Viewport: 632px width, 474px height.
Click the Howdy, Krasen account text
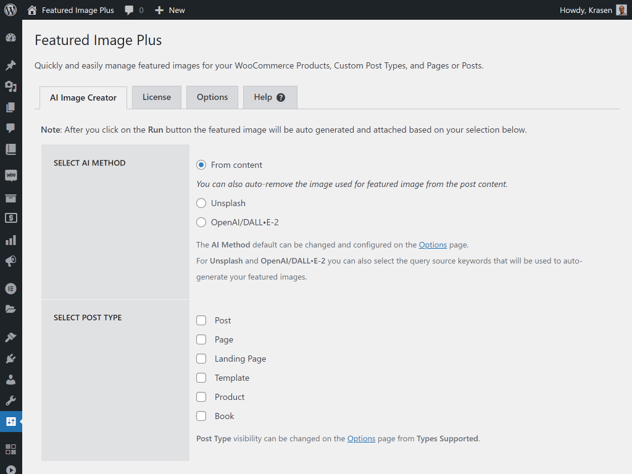586,10
